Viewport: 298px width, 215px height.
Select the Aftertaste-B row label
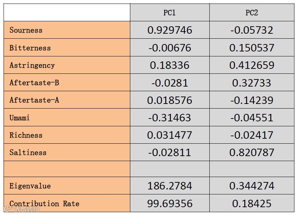coord(34,83)
